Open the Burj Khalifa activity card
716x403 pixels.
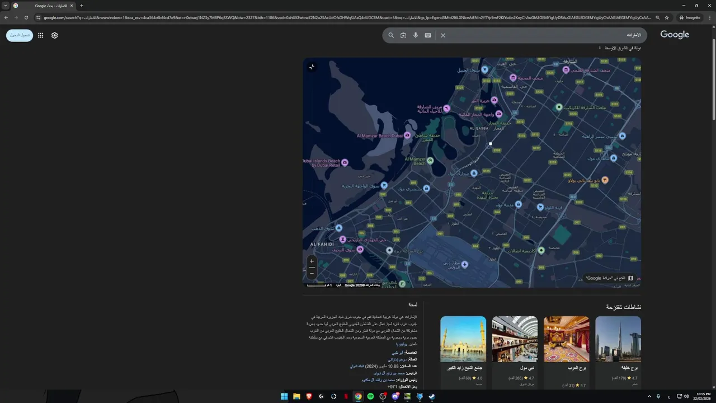pos(618,353)
